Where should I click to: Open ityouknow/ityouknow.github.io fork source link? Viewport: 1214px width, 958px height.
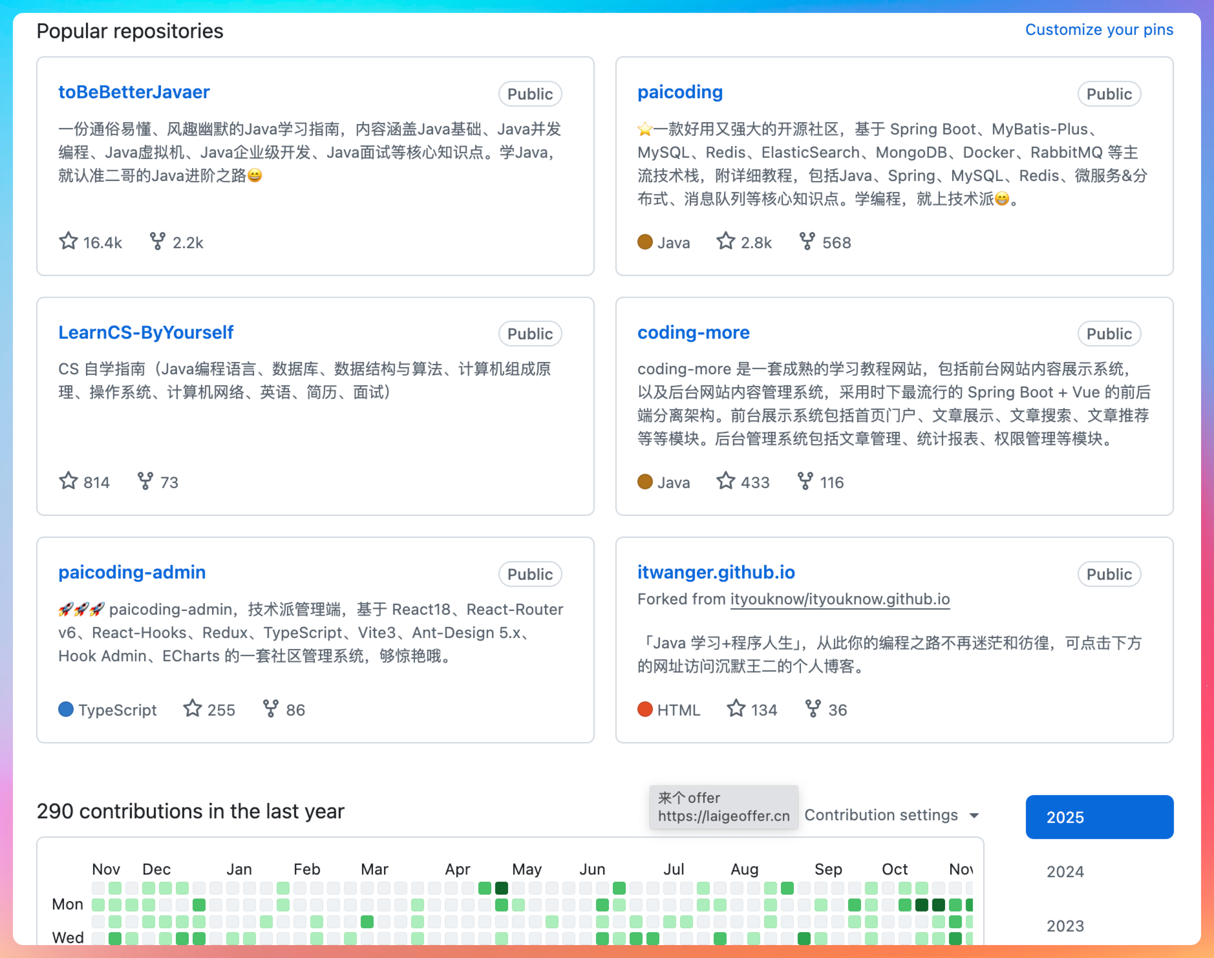[x=839, y=599]
